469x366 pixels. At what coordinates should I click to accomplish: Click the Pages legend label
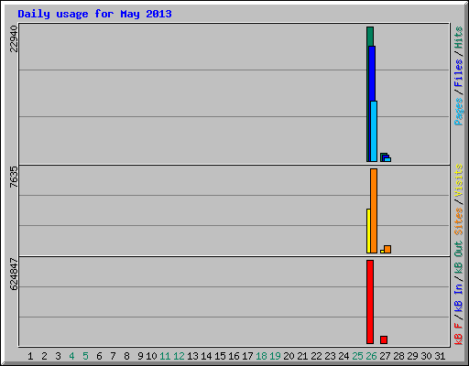(x=459, y=112)
